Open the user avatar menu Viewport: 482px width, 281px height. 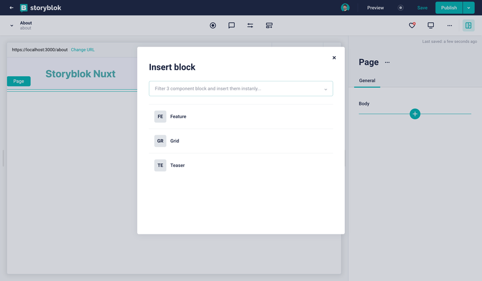tap(345, 7)
